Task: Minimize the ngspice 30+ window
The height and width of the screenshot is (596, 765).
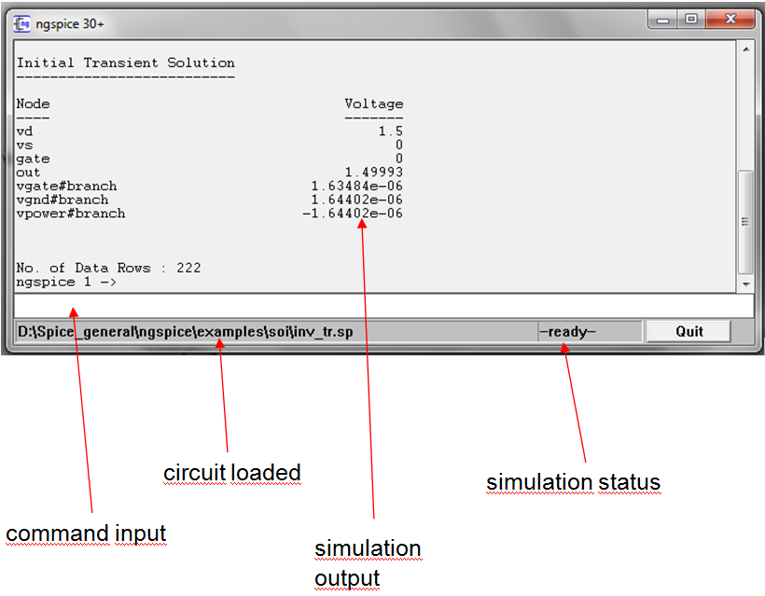Action: tap(664, 19)
